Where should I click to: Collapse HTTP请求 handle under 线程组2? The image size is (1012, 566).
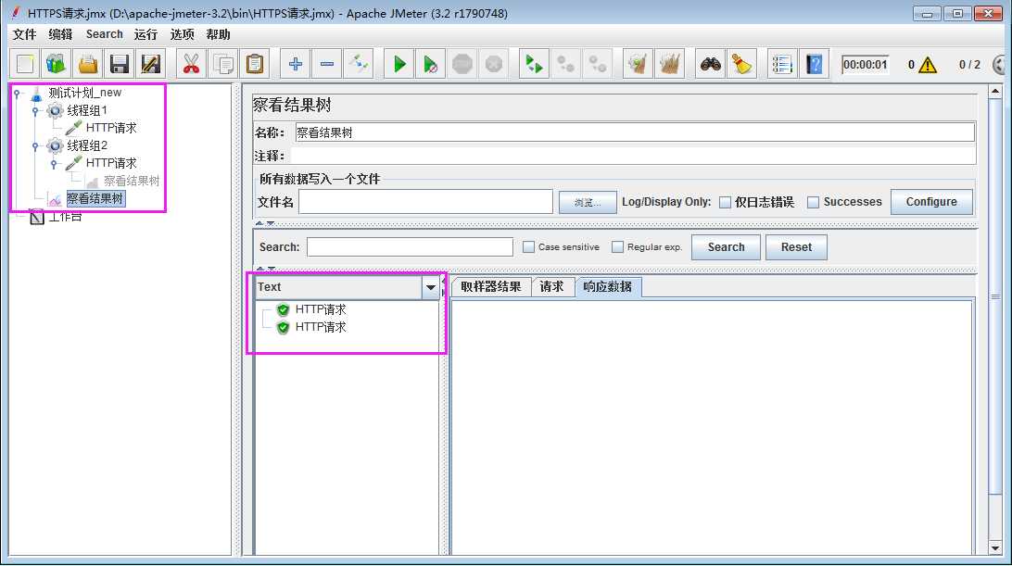point(54,163)
